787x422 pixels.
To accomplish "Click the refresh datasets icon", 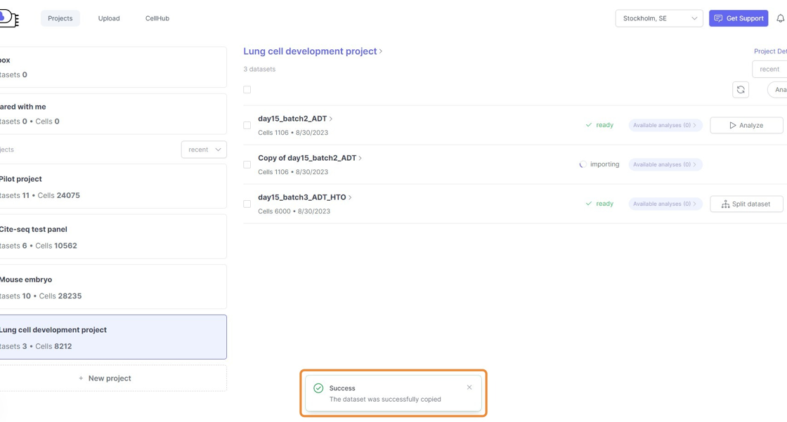I will [x=741, y=90].
